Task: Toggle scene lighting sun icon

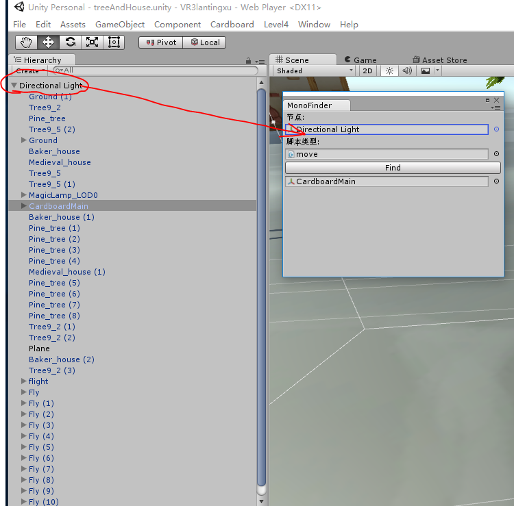Action: tap(389, 71)
